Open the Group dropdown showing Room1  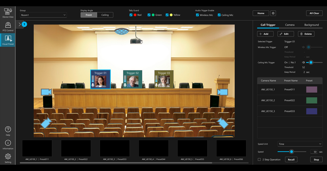pos(43,15)
